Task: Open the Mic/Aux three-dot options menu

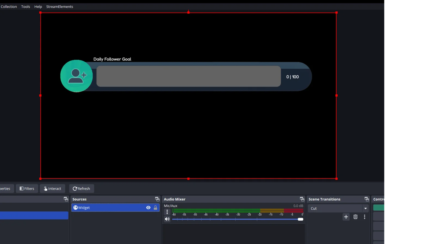Action: pos(167,212)
